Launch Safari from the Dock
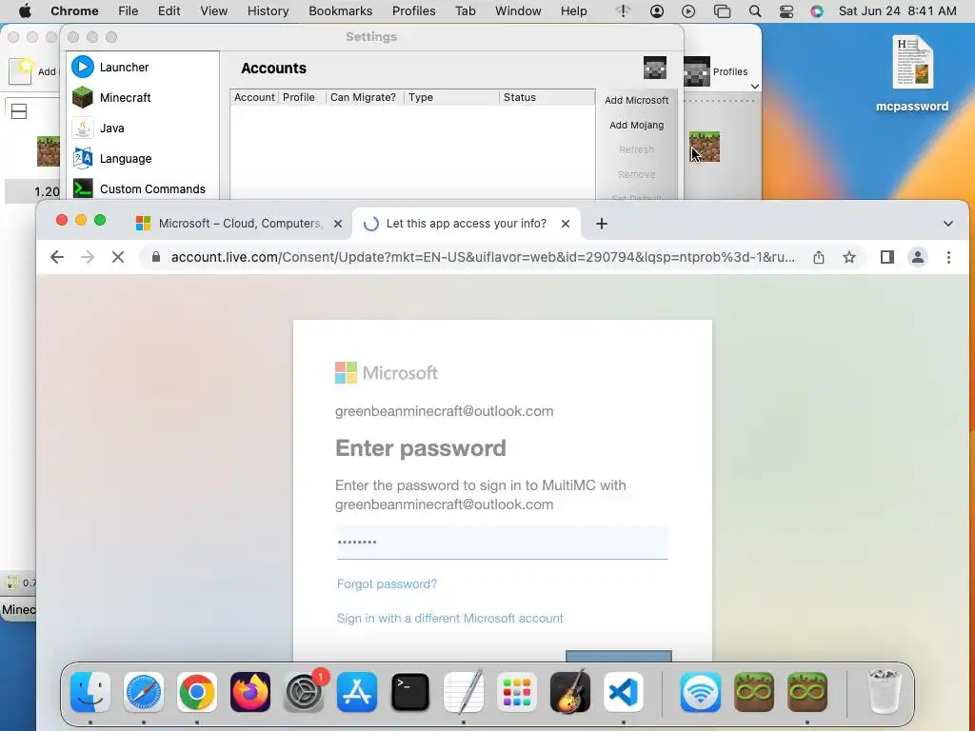 144,692
